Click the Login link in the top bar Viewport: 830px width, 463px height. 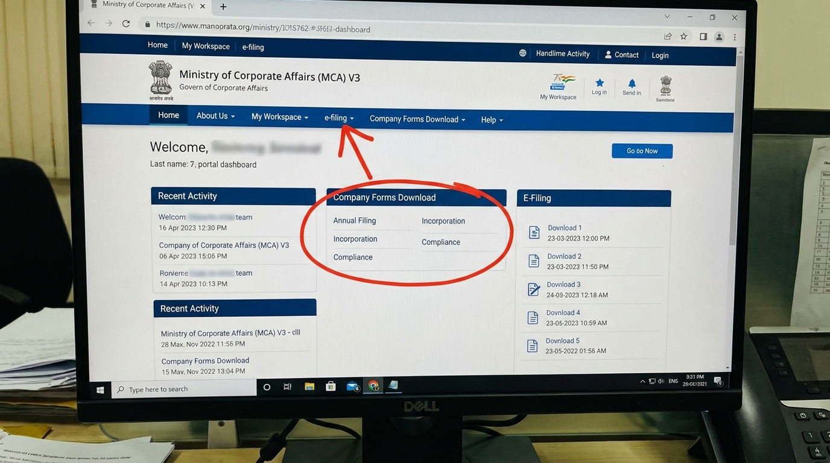click(660, 55)
